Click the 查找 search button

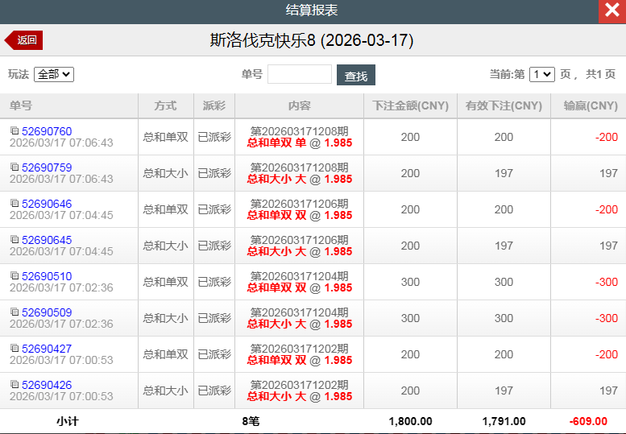[356, 75]
